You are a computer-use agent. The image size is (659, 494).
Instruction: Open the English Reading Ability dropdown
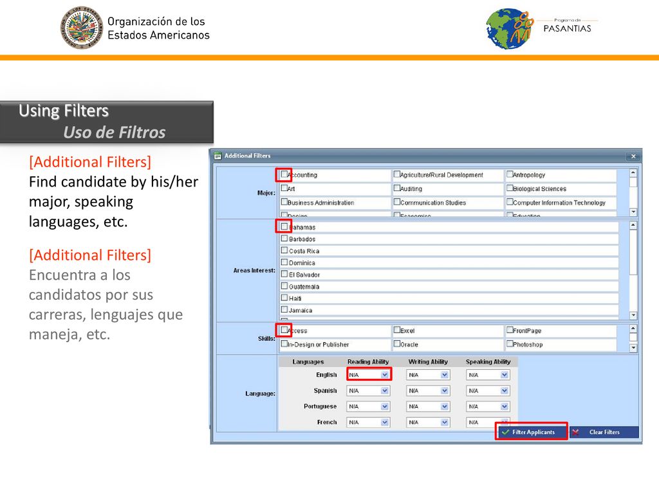coord(369,375)
